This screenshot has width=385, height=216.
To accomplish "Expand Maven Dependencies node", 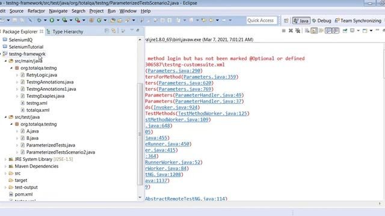I will tap(5, 166).
